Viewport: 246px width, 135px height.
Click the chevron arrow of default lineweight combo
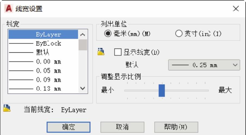[x=235, y=65]
